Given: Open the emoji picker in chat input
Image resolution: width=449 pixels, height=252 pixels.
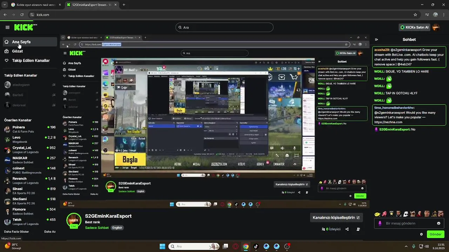Looking at the screenshot, I should pos(438,223).
